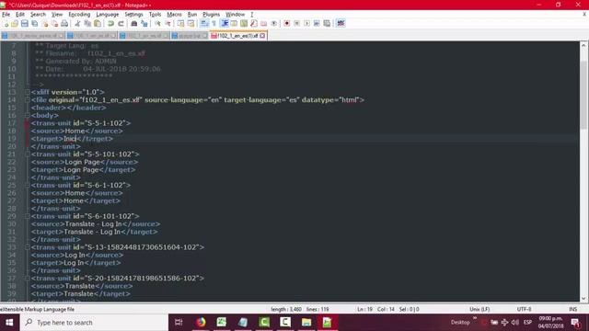This screenshot has height=331, width=589.
Task: Collapse the file element fold on line 14
Action: point(28,100)
